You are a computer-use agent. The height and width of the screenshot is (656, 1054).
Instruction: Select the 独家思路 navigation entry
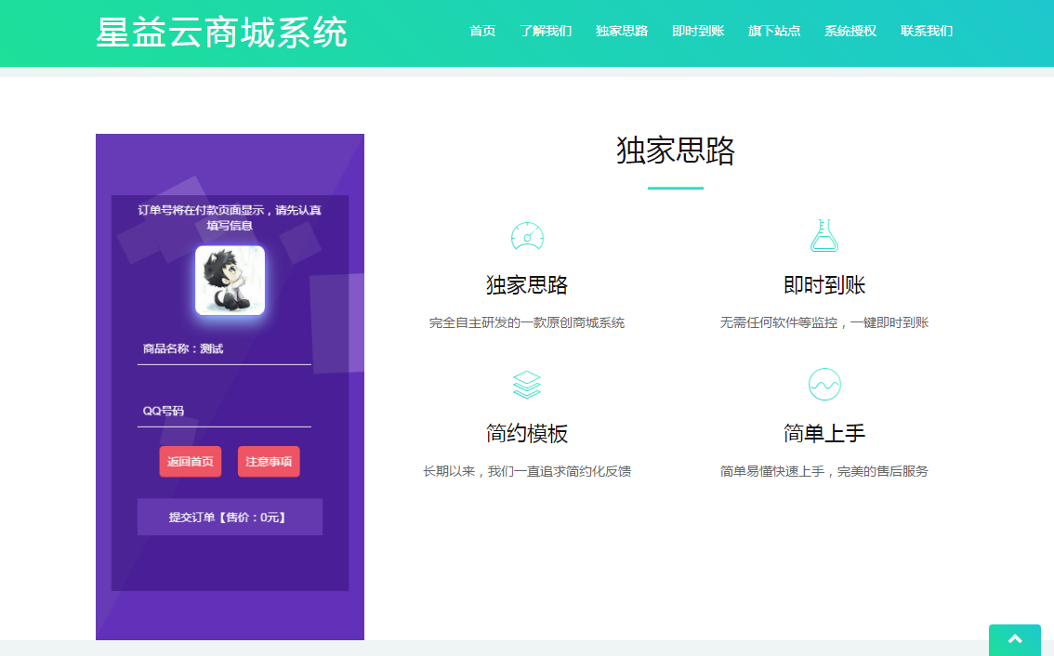(x=622, y=31)
